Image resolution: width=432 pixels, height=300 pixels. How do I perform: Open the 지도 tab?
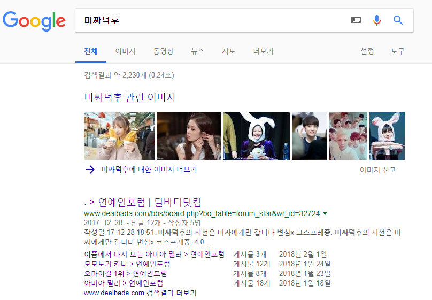click(x=229, y=51)
